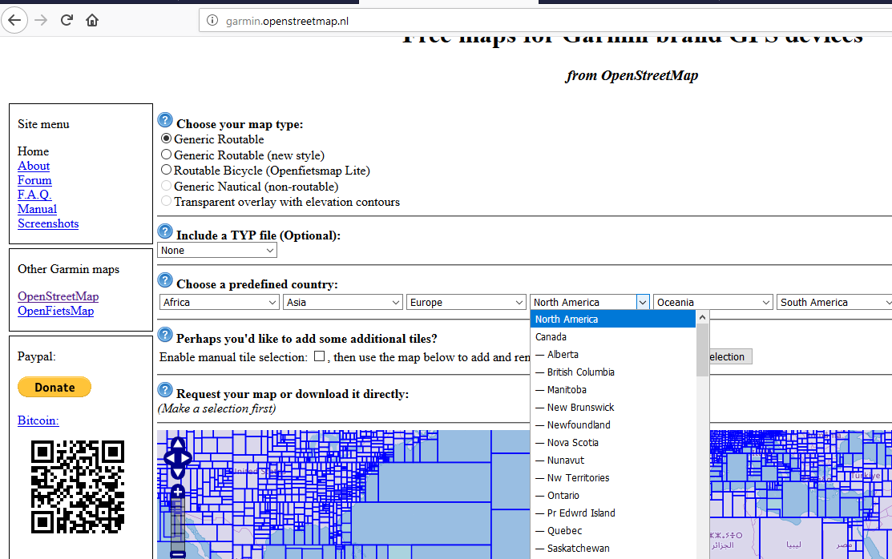Open the South America country dropdown
This screenshot has height=559, width=892.
pos(834,303)
